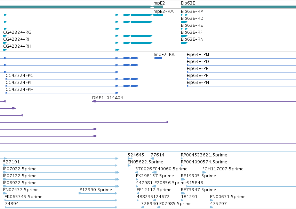The height and width of the screenshot is (209, 296).
Task: Choose protein Eip63E-PE
Action: pyautogui.click(x=198, y=69)
